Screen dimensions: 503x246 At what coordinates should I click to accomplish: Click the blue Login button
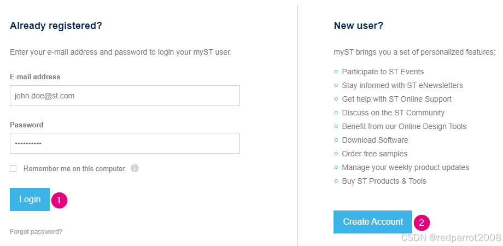[x=30, y=200]
